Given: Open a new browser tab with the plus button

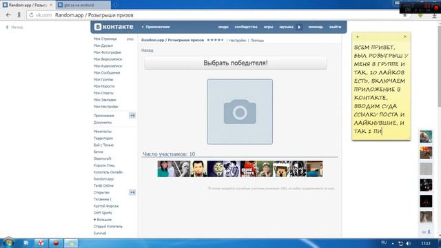Looking at the screenshot, I should point(115,5).
